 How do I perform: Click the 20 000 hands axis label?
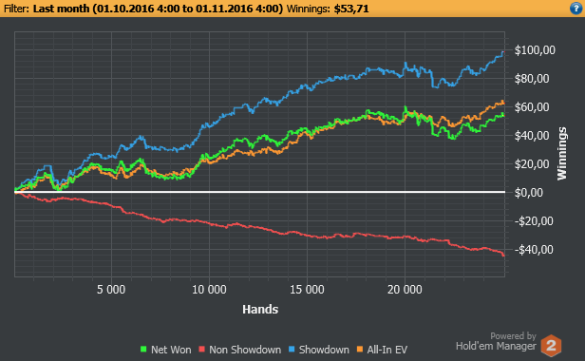pyautogui.click(x=405, y=290)
